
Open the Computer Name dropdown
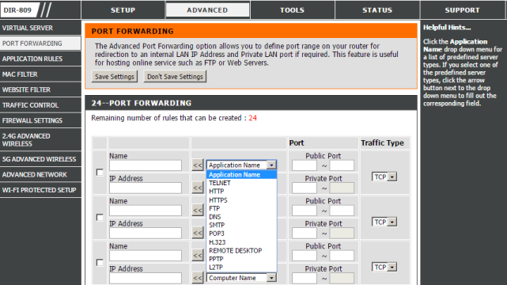tap(271, 278)
